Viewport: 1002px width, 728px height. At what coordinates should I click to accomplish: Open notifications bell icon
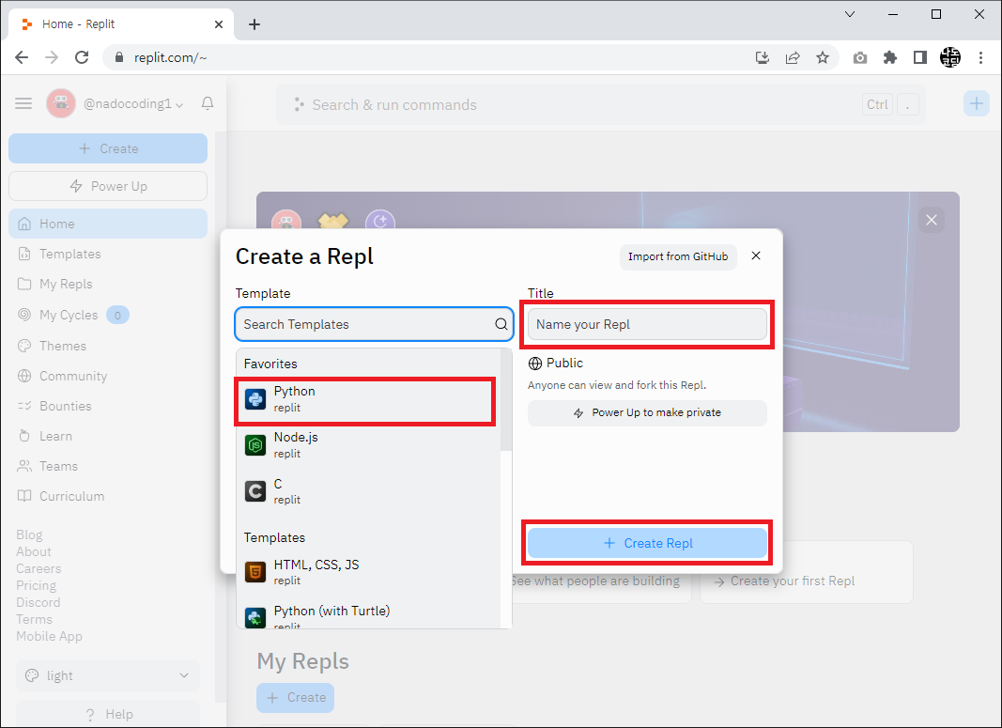(x=207, y=103)
